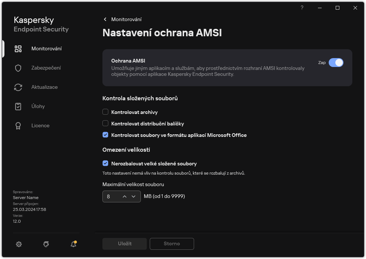Open settings via the gear icon
The height and width of the screenshot is (259, 366).
point(19,244)
